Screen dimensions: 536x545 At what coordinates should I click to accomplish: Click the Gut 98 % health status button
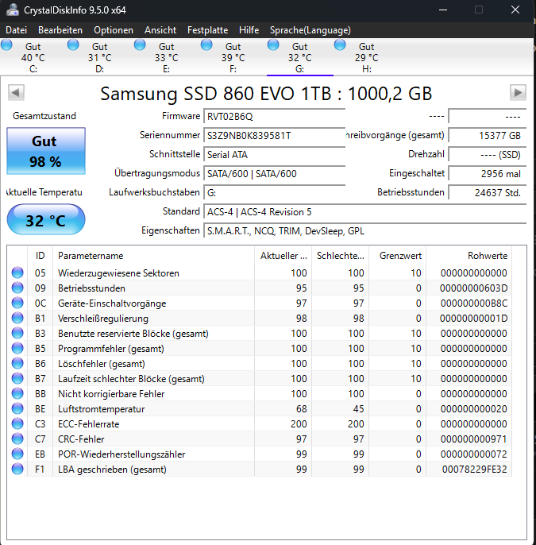click(x=46, y=151)
